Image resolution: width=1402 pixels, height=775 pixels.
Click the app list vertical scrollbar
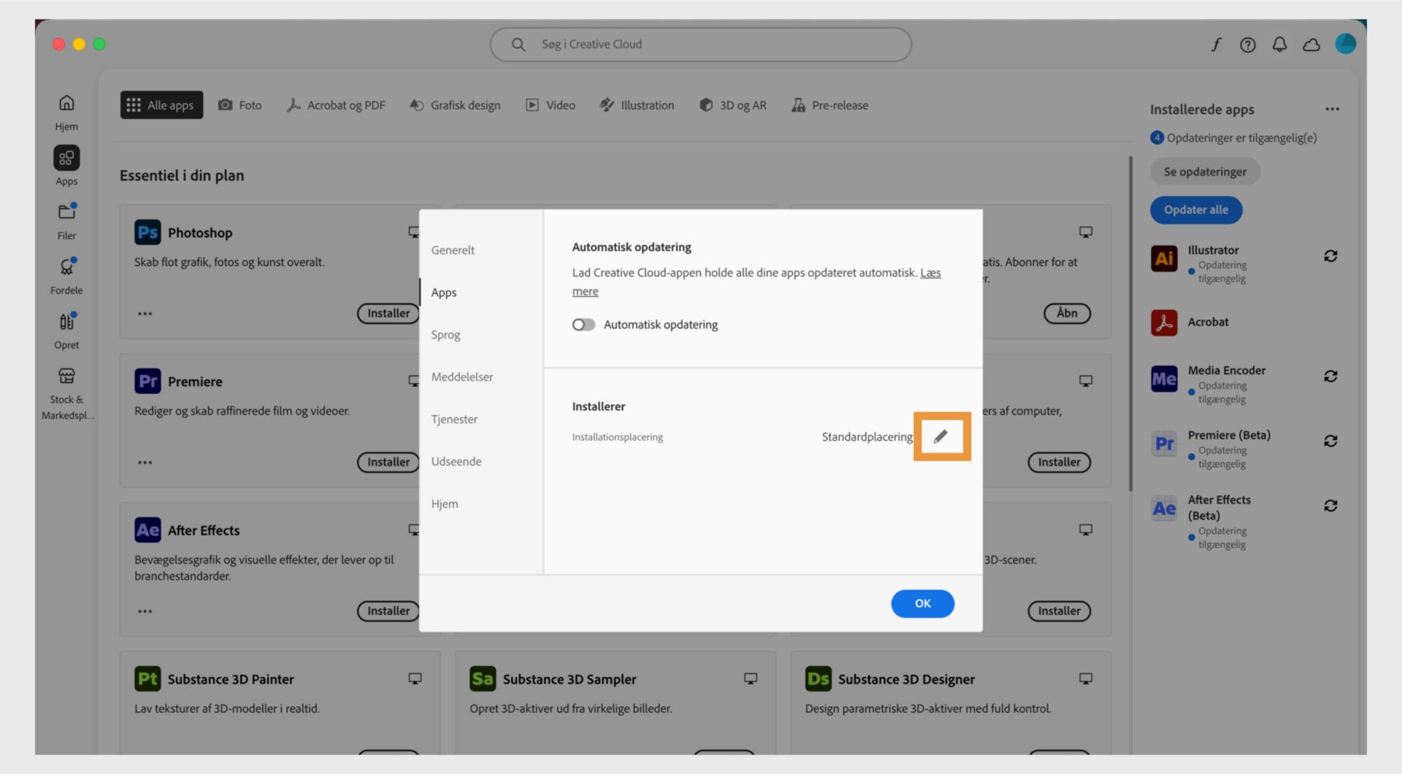click(x=1130, y=323)
